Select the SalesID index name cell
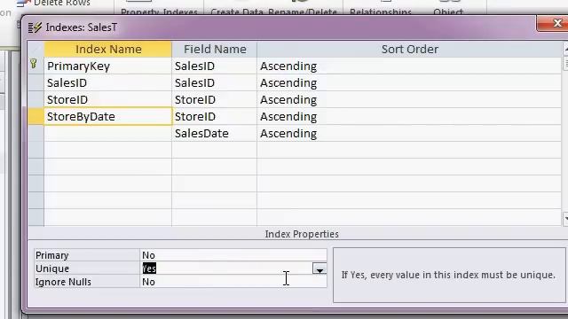This screenshot has height=319, width=568. [x=108, y=82]
